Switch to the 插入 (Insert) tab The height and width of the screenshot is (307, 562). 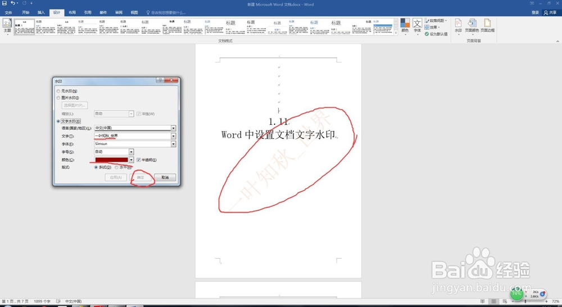(41, 12)
